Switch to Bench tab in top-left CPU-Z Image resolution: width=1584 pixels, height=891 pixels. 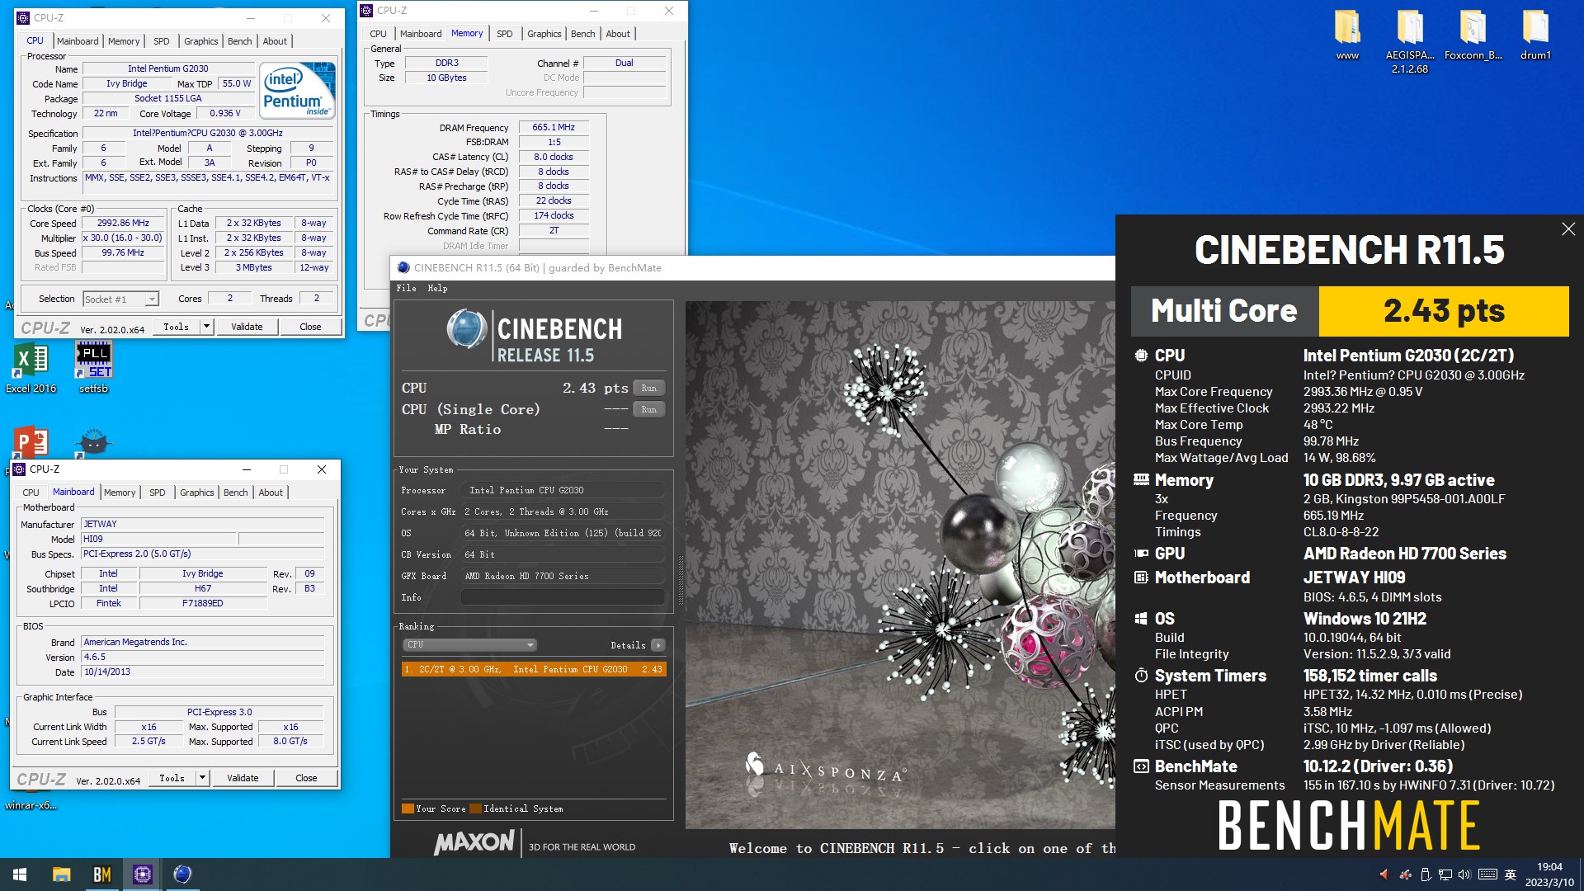tap(240, 41)
